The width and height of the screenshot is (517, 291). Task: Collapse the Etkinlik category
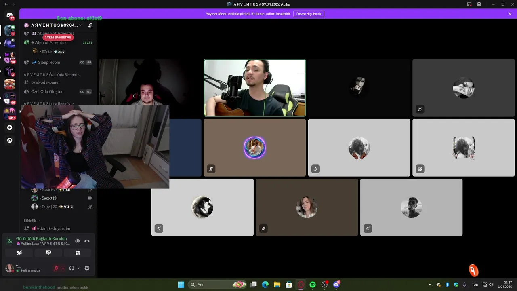[32, 221]
